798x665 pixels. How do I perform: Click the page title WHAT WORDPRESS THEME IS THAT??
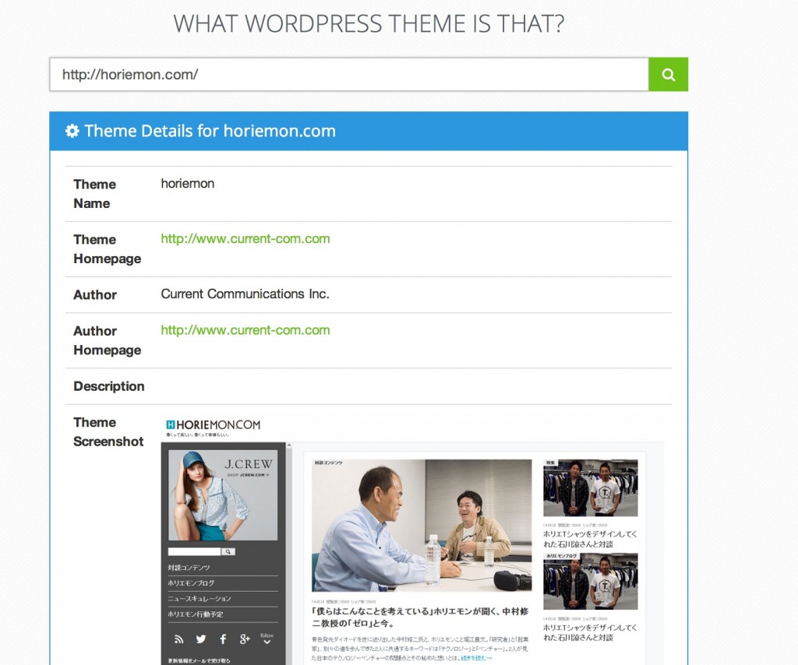369,23
